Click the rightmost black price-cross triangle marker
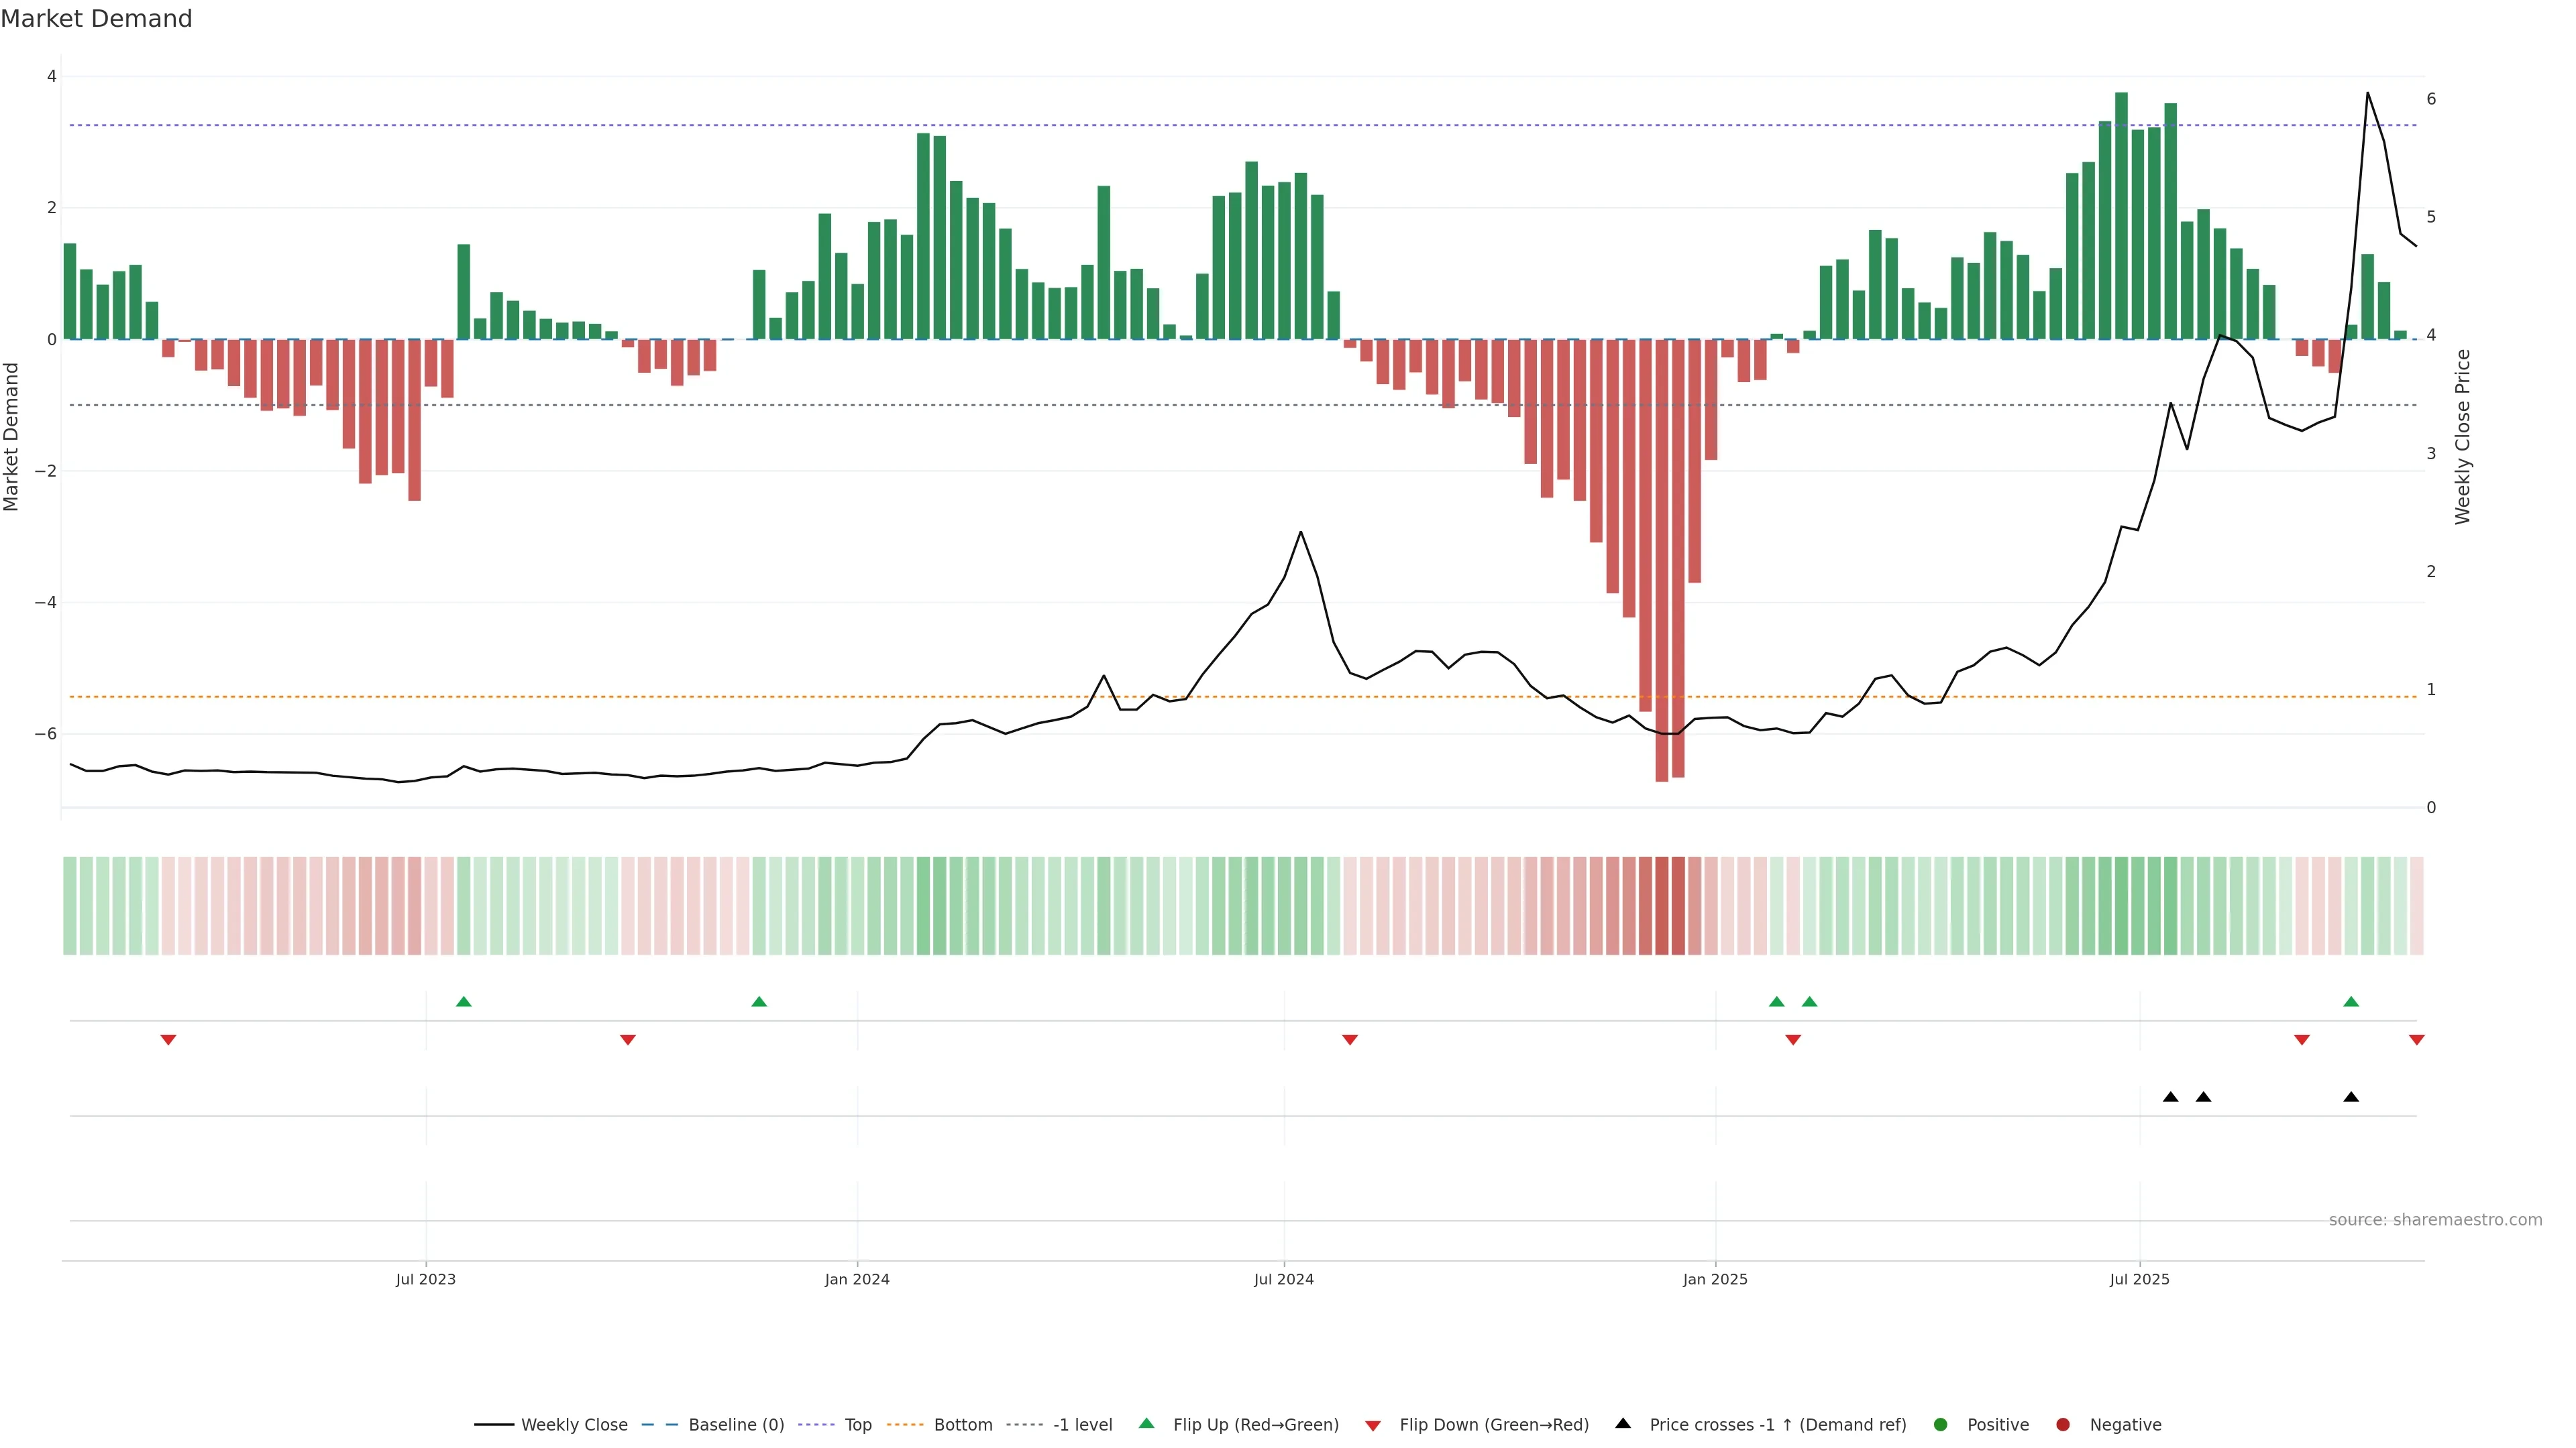Image resolution: width=2576 pixels, height=1448 pixels. pos(2351,1097)
